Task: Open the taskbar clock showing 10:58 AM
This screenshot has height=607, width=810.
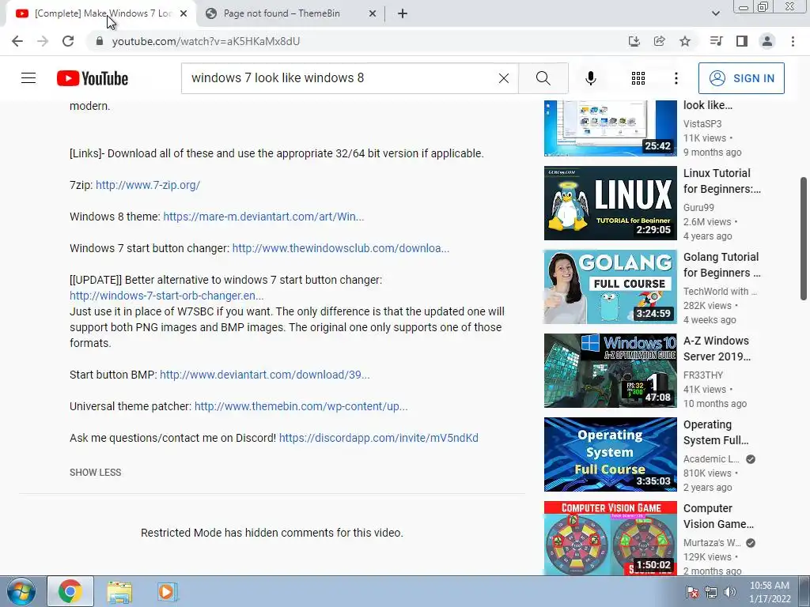Action: point(770,592)
